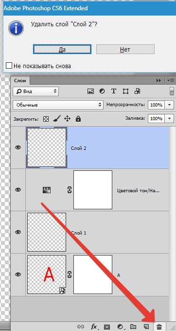
Task: Hide the Слой 1 layer with its eye icon
Action: pyautogui.click(x=18, y=232)
